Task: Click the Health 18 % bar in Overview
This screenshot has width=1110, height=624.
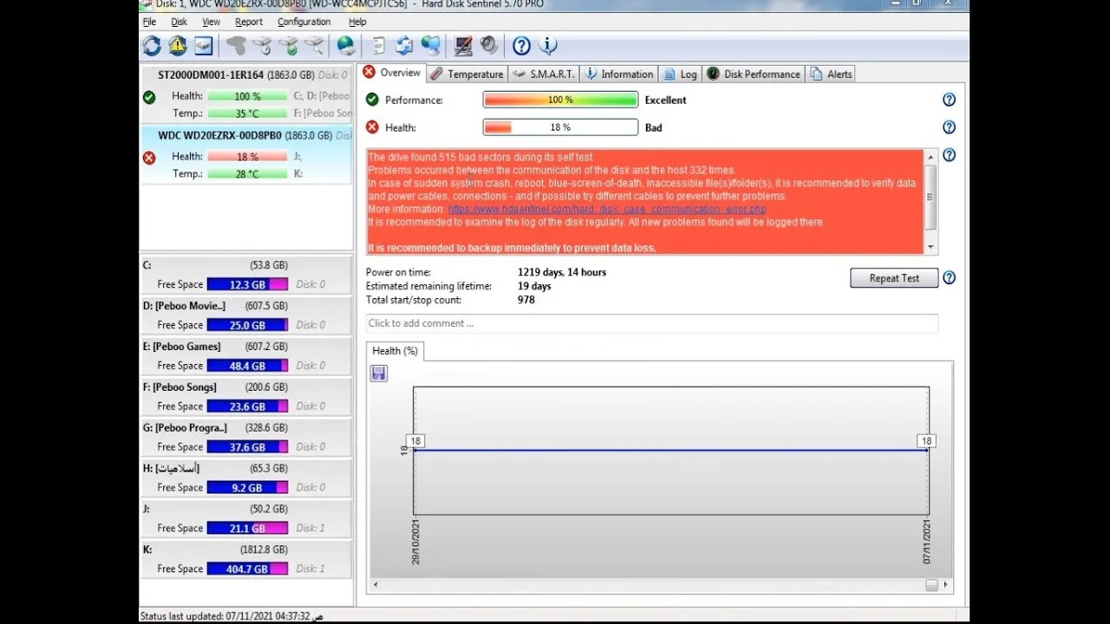Action: pyautogui.click(x=560, y=127)
